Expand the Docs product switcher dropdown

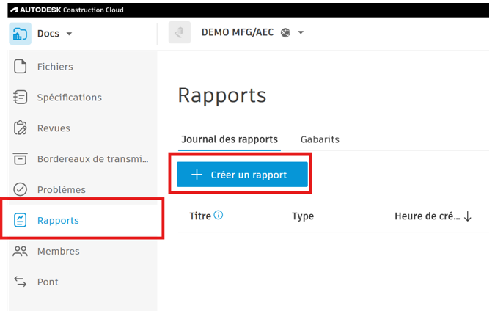[x=69, y=34]
